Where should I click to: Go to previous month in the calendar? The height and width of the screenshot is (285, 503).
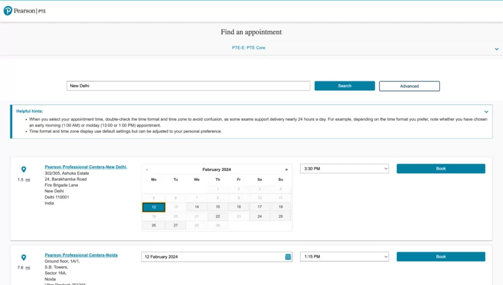tap(146, 169)
